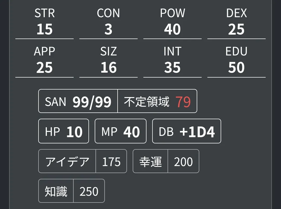The image size is (281, 209).
Task: Select the DB +1D4 box
Action: click(187, 131)
